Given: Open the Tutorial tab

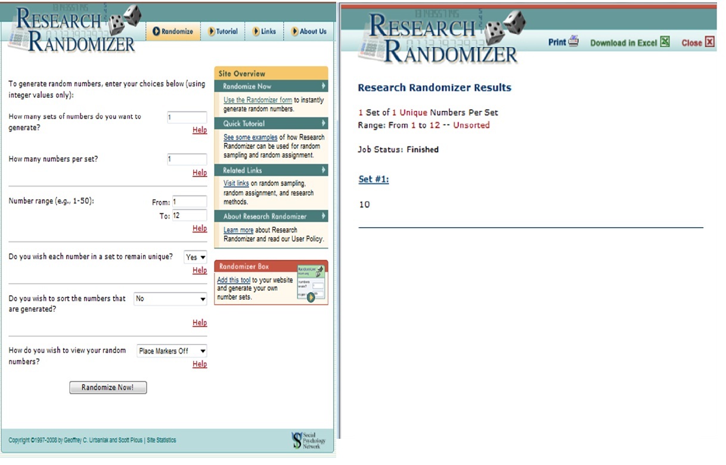Looking at the screenshot, I should 223,32.
